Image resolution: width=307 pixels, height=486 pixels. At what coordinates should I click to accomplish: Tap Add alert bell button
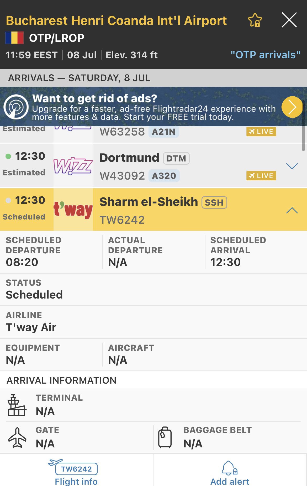tap(230, 472)
